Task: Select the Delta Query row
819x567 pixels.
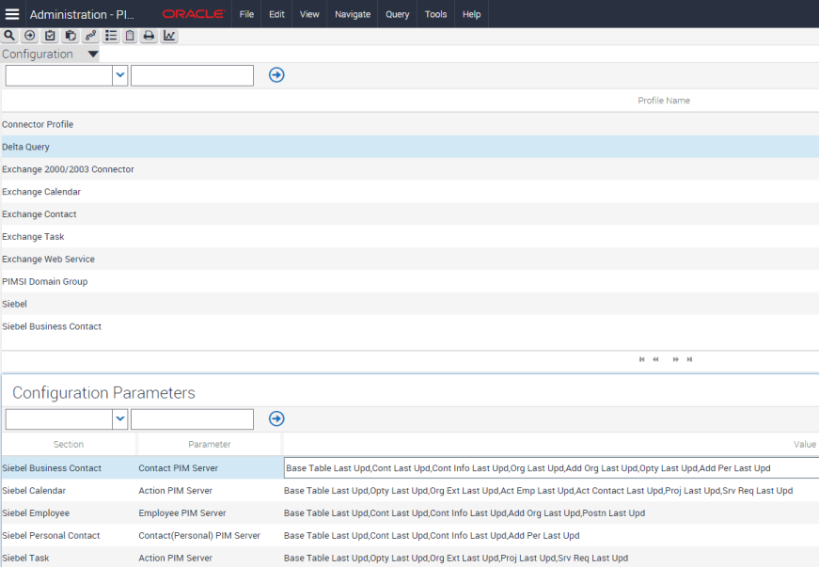Action: tap(410, 147)
